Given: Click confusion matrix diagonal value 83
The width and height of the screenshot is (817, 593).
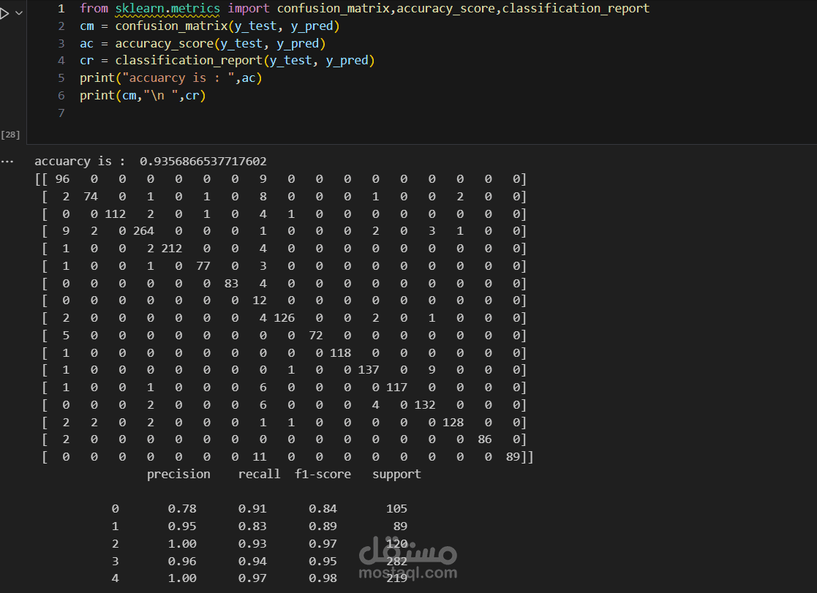Looking at the screenshot, I should (231, 284).
